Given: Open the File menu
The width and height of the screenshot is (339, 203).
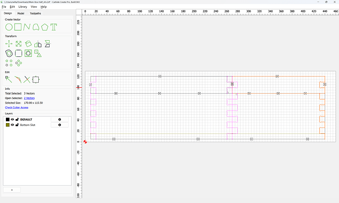Looking at the screenshot, I should click(4, 7).
